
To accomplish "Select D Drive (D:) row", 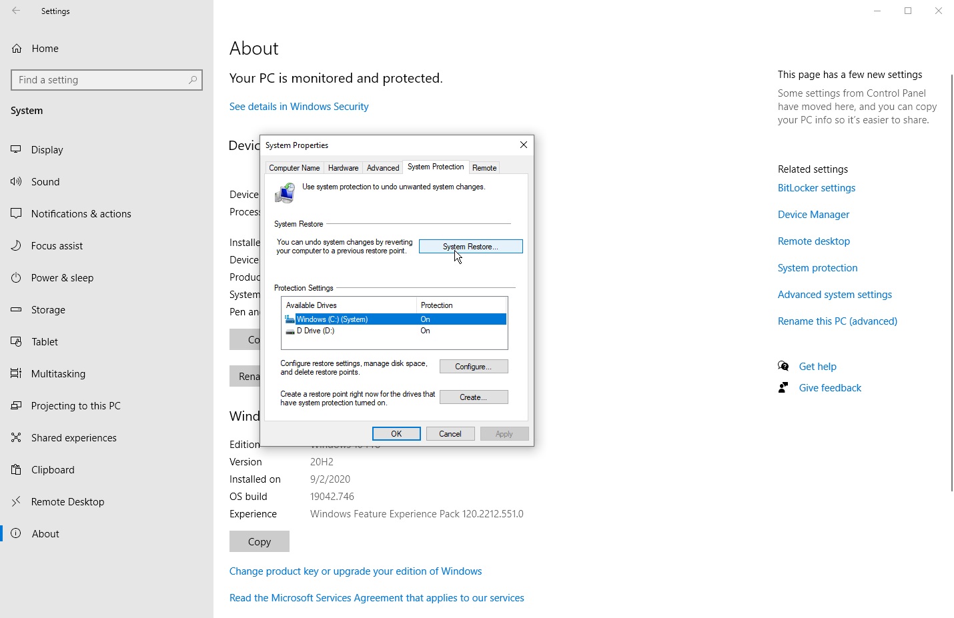I will 395,331.
